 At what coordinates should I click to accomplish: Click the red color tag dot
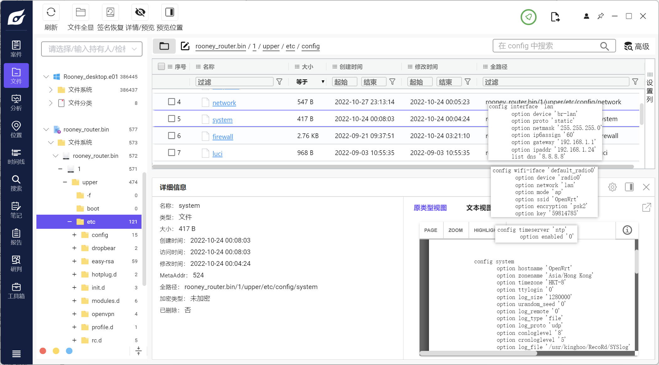(x=43, y=351)
